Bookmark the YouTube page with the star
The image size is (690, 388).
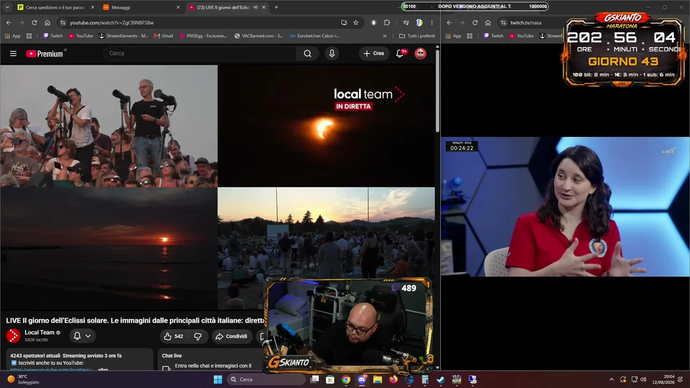356,23
